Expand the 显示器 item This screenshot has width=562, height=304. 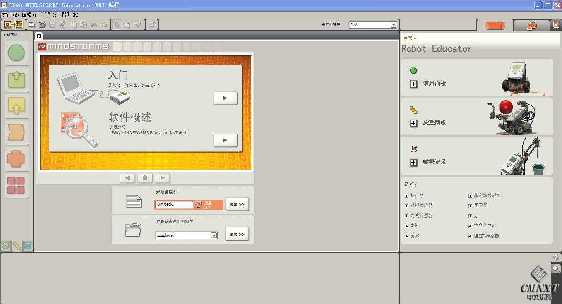pyautogui.click(x=470, y=206)
